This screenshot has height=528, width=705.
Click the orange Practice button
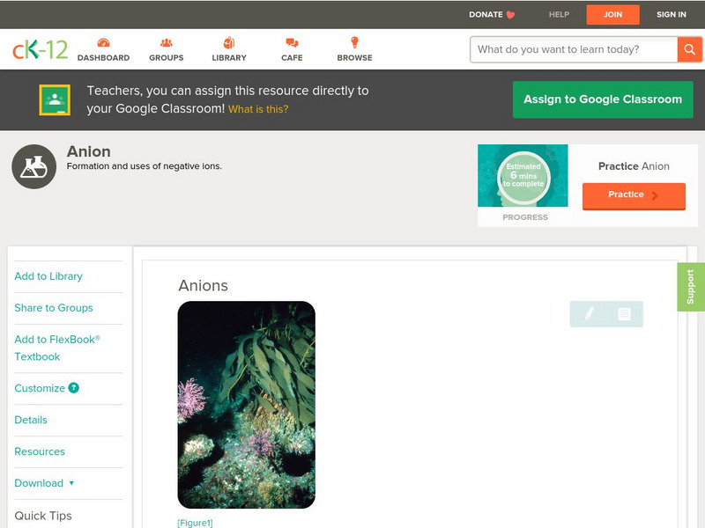[634, 195]
